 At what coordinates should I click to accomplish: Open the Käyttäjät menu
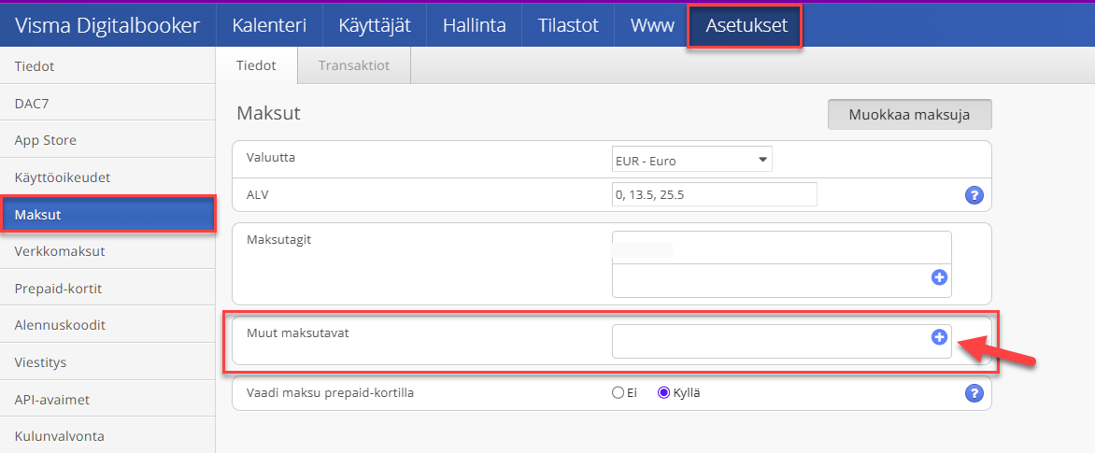click(x=375, y=26)
